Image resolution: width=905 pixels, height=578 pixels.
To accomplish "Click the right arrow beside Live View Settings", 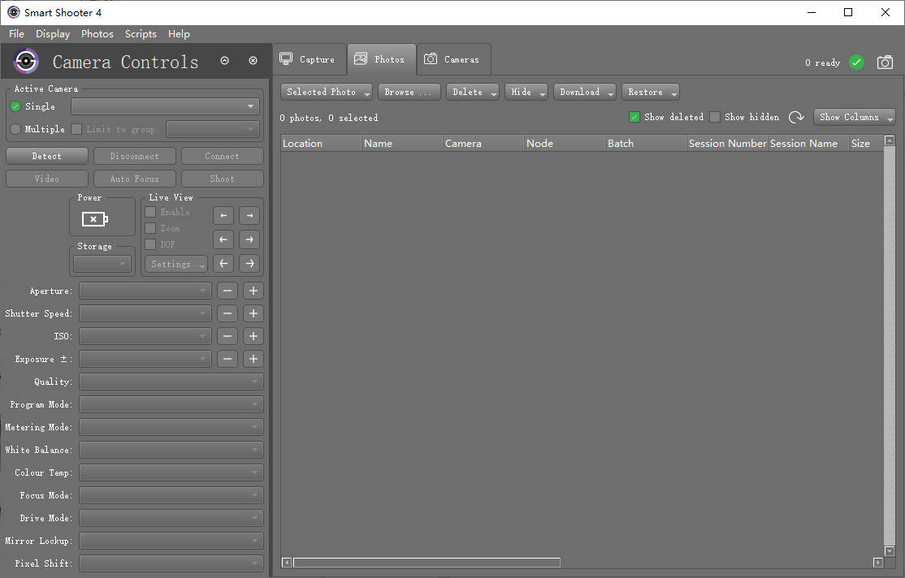I will [249, 264].
